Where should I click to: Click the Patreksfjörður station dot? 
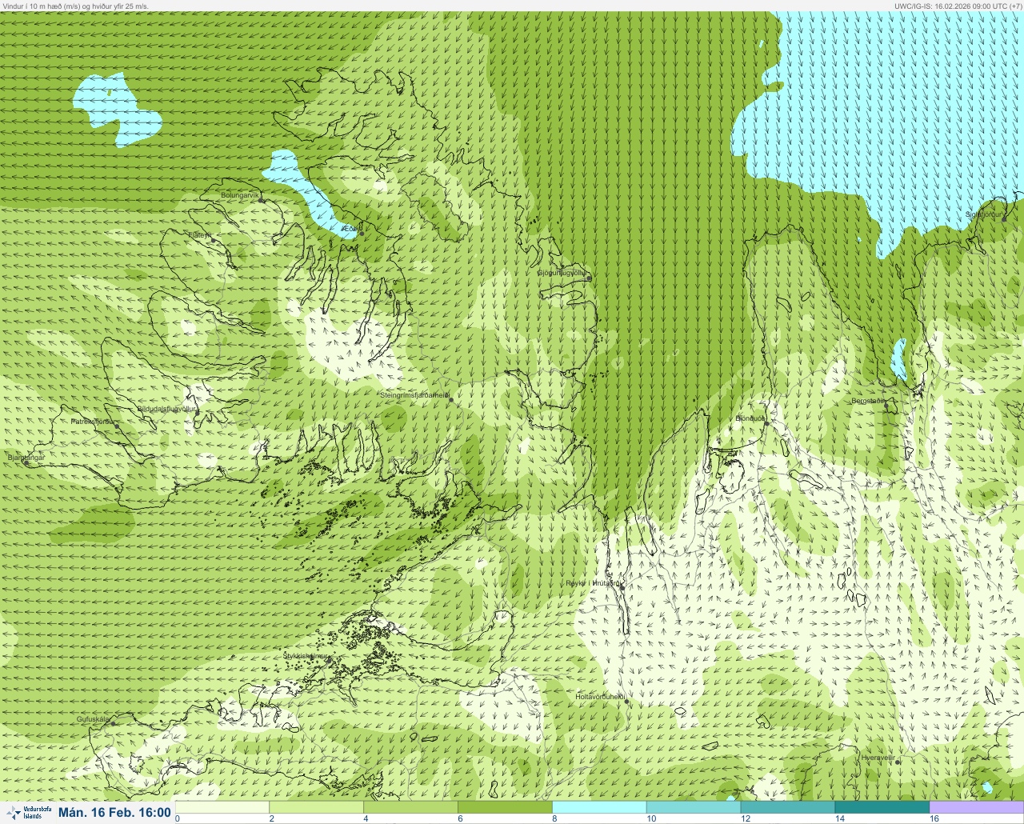(x=118, y=426)
